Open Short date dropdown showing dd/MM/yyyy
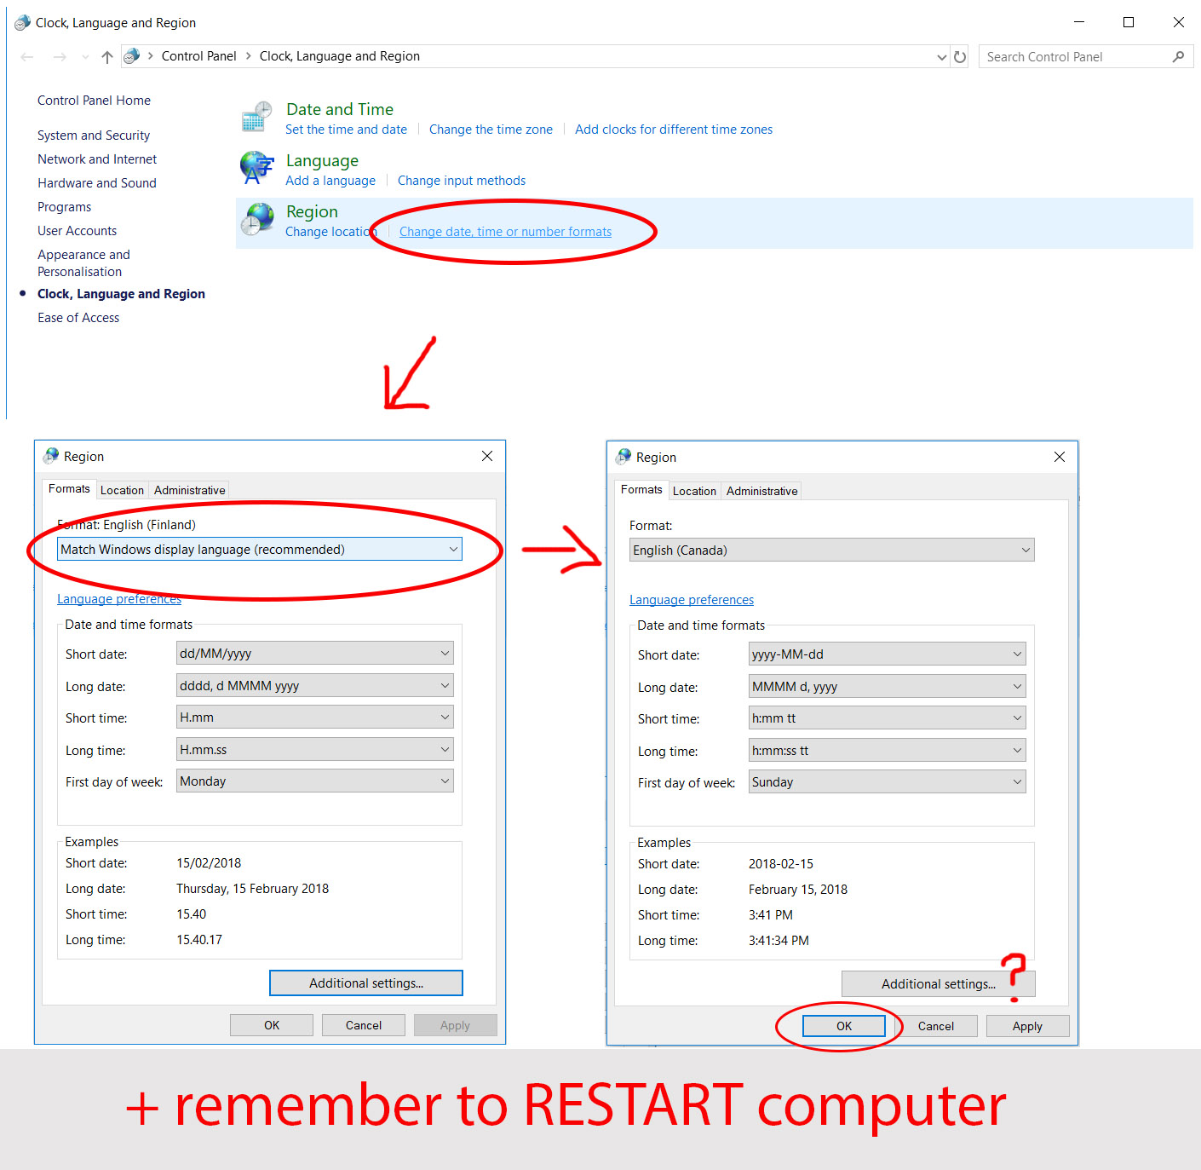The height and width of the screenshot is (1170, 1201). pyautogui.click(x=315, y=654)
